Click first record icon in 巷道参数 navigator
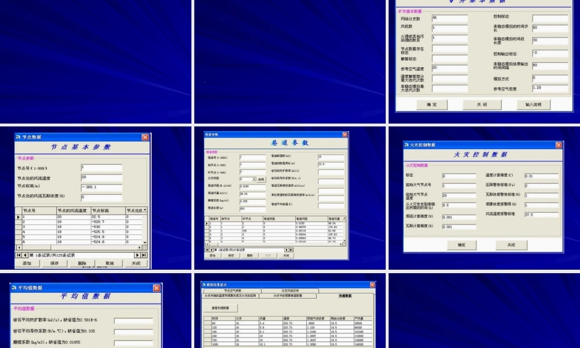 (208, 250)
